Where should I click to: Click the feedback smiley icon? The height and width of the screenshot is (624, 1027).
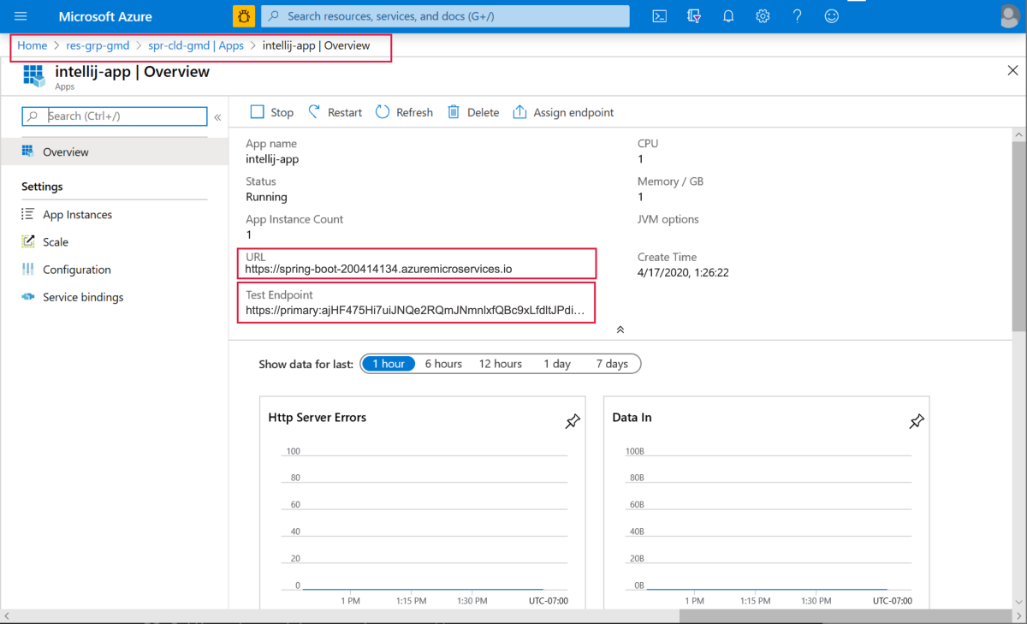(x=831, y=16)
